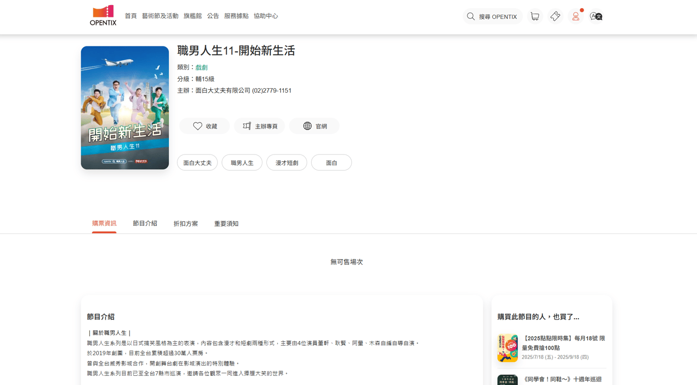Open 藝術節及活動 menu item

(160, 16)
